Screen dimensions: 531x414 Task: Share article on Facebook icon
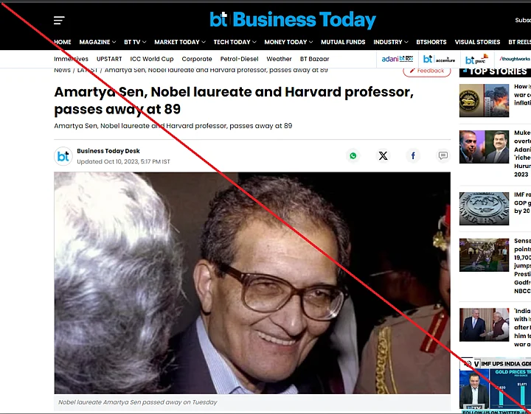tap(413, 155)
